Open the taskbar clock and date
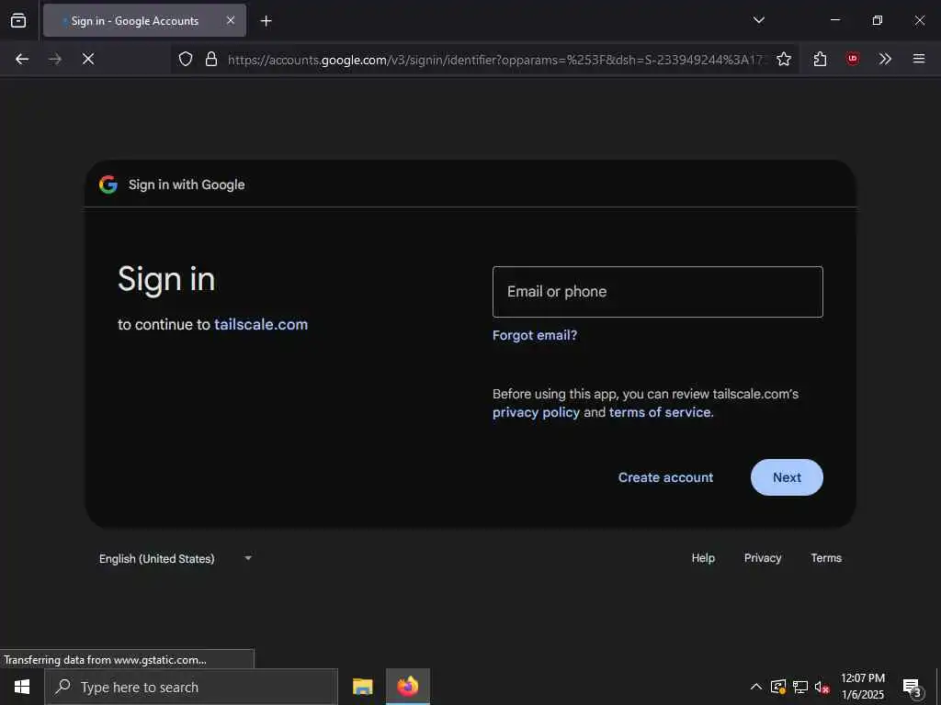This screenshot has height=705, width=941. [x=862, y=687]
